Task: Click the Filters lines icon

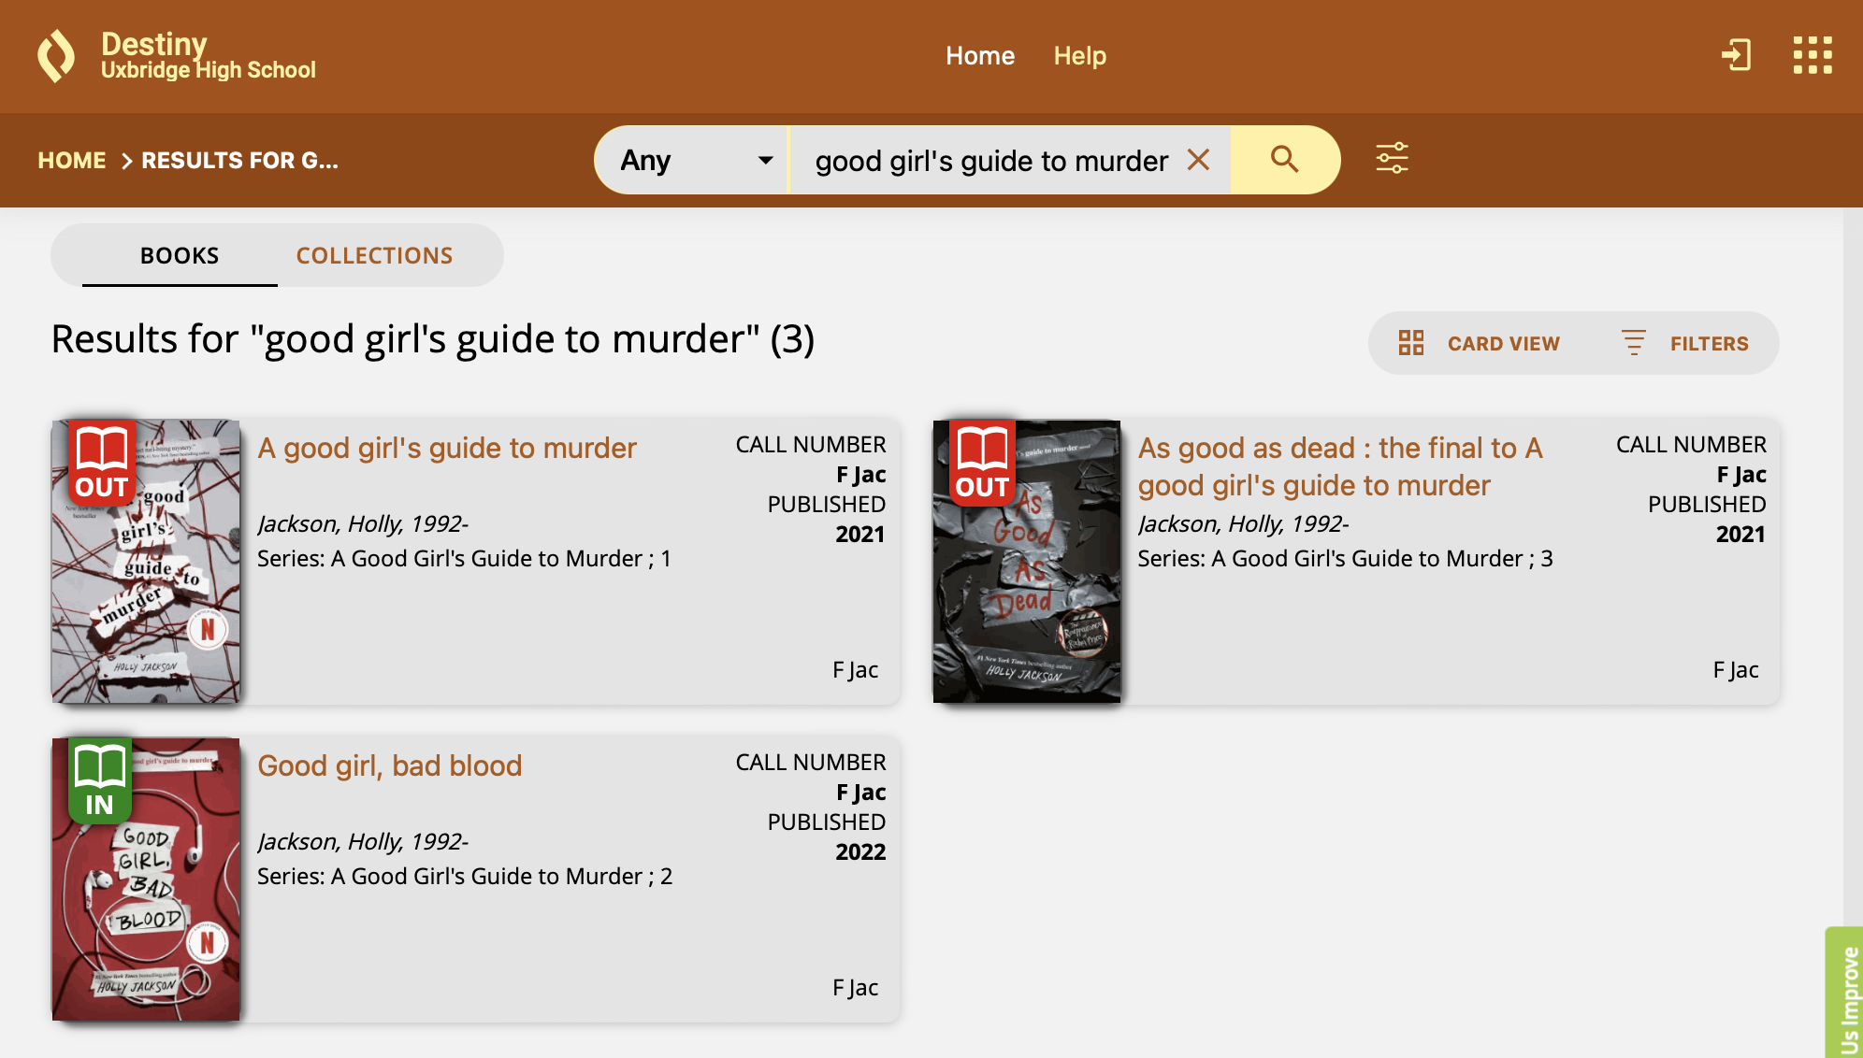Action: click(1633, 343)
